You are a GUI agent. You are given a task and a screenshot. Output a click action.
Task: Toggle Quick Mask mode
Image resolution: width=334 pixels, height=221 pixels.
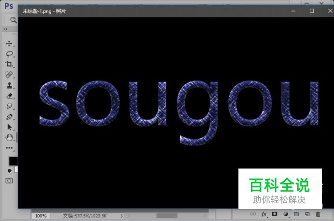pyautogui.click(x=9, y=181)
